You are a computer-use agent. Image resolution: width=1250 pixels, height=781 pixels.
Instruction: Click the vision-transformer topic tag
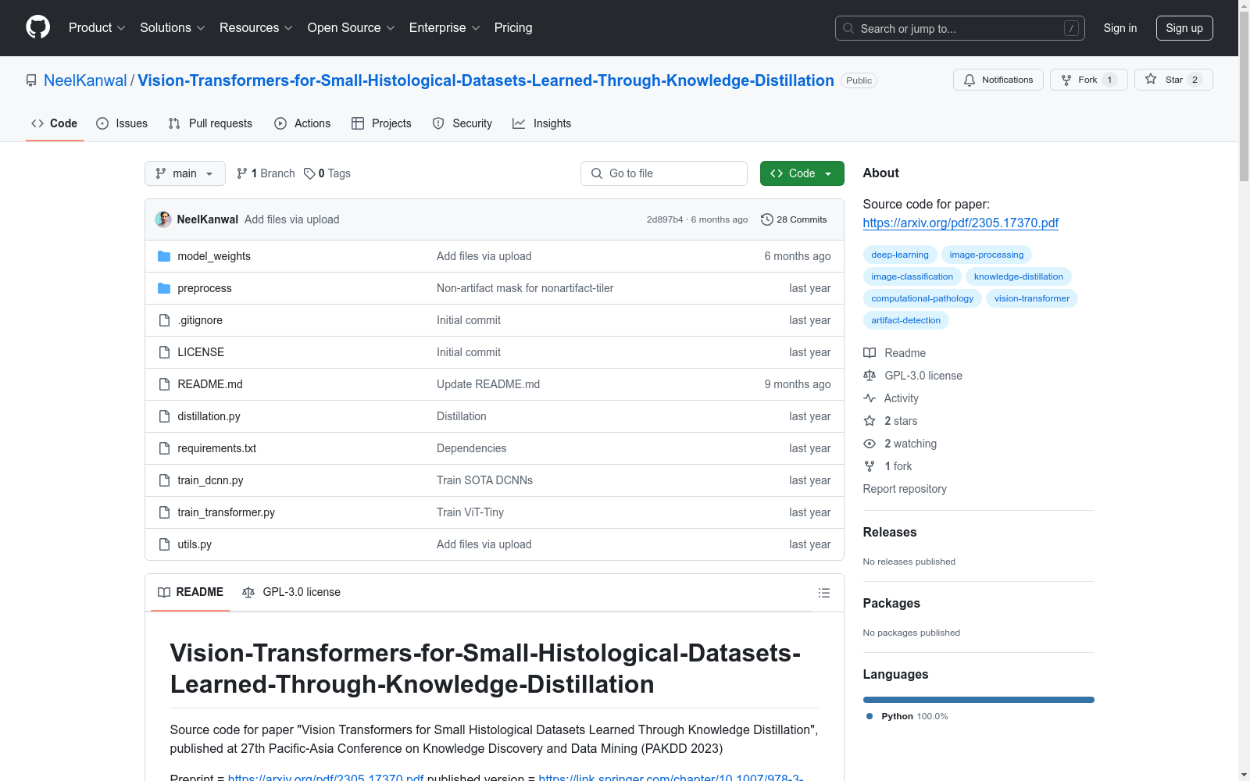[1032, 298]
